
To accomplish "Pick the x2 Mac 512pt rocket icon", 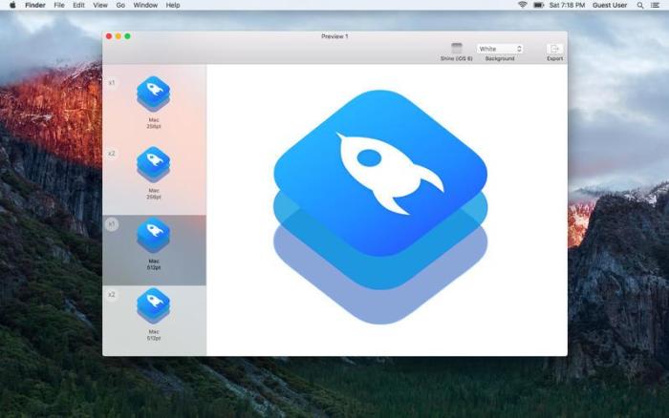I will coord(153,306).
